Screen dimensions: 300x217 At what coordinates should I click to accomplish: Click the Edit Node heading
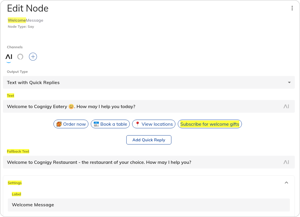pyautogui.click(x=28, y=8)
